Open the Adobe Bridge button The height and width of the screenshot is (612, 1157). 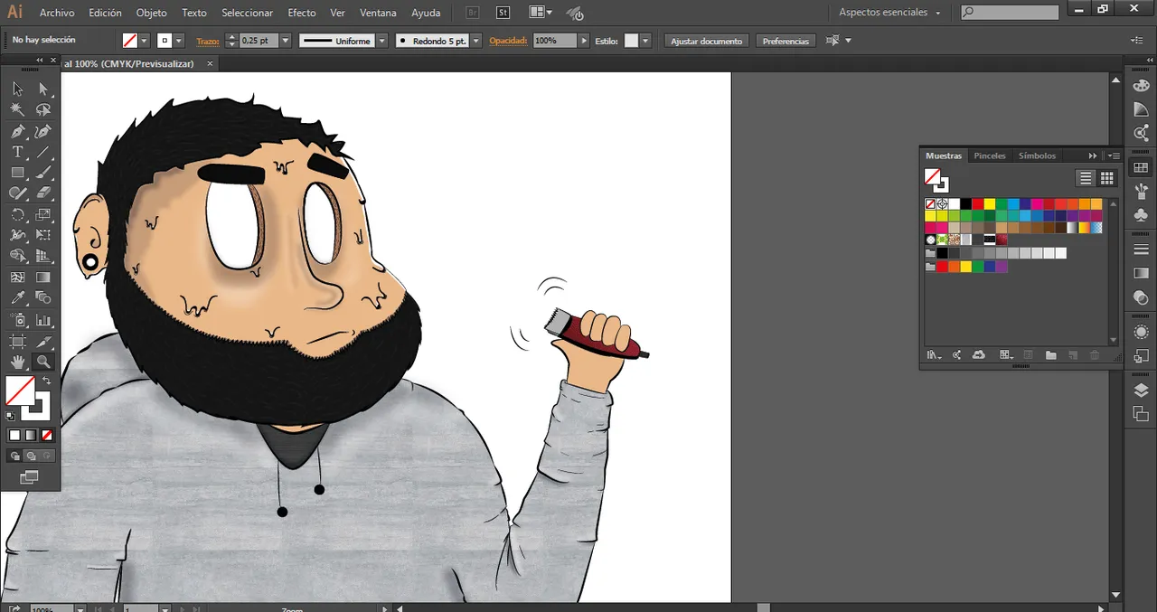473,13
